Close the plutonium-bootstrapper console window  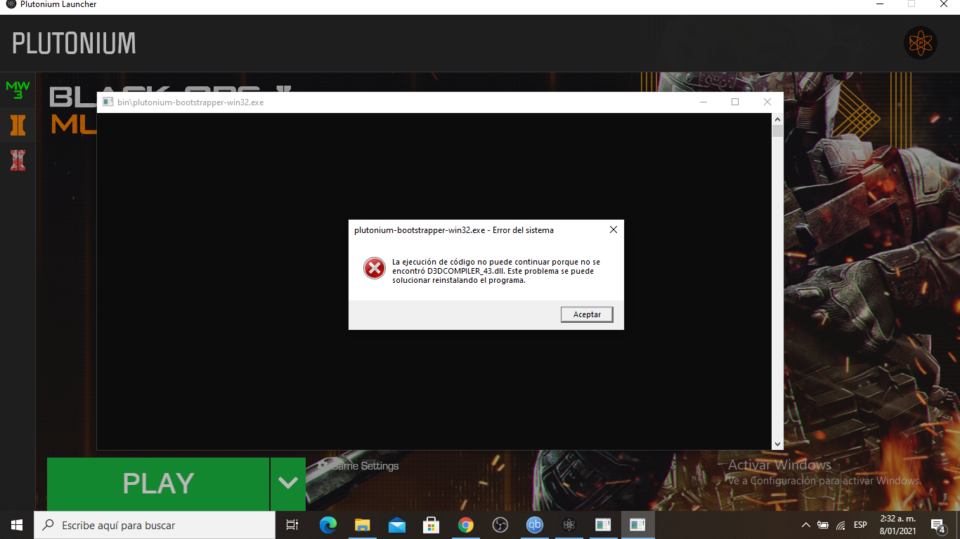pyautogui.click(x=767, y=102)
